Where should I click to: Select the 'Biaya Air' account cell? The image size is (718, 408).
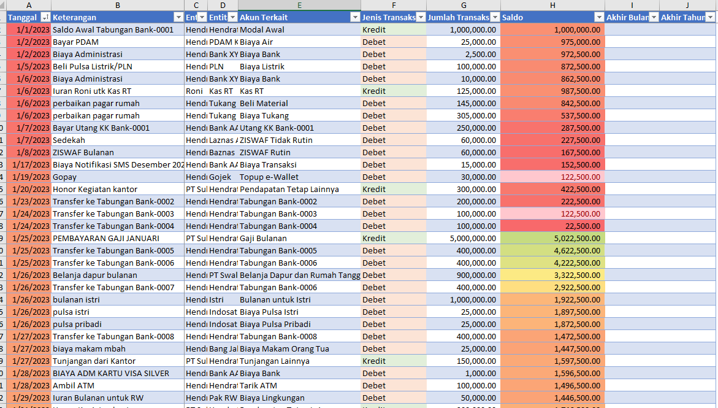coord(299,42)
